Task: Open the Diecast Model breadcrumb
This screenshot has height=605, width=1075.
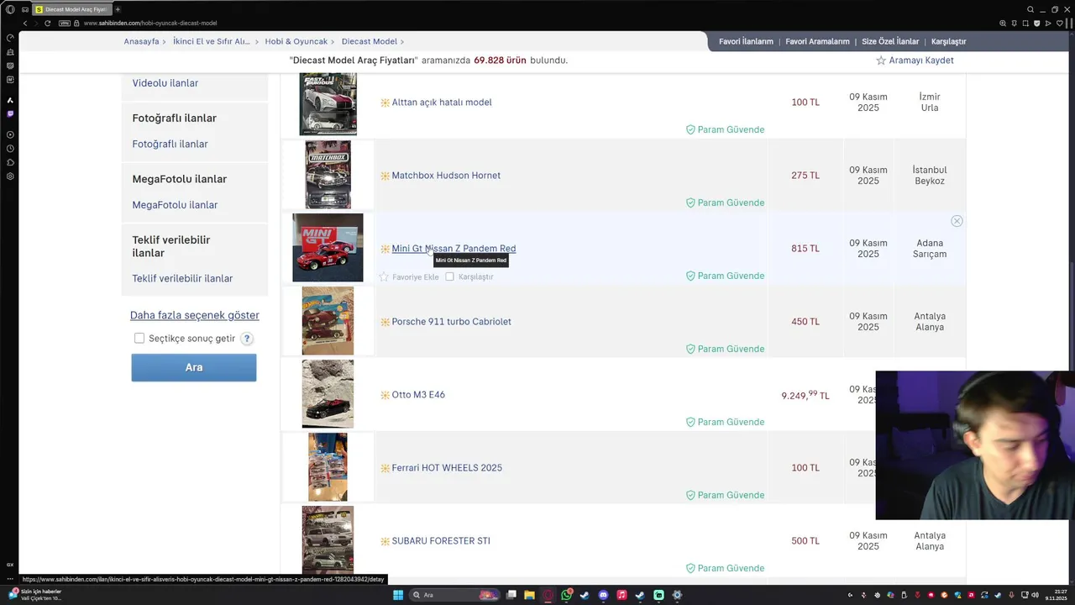Action: click(370, 41)
